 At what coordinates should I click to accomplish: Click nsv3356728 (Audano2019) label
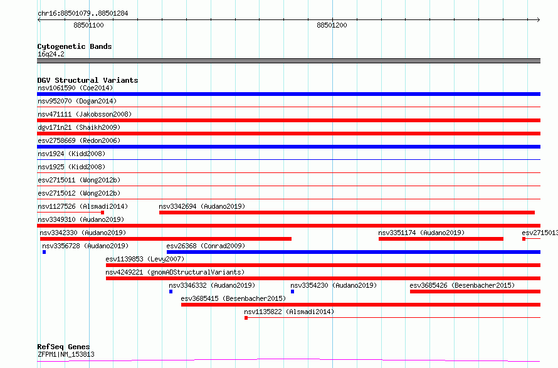85,246
